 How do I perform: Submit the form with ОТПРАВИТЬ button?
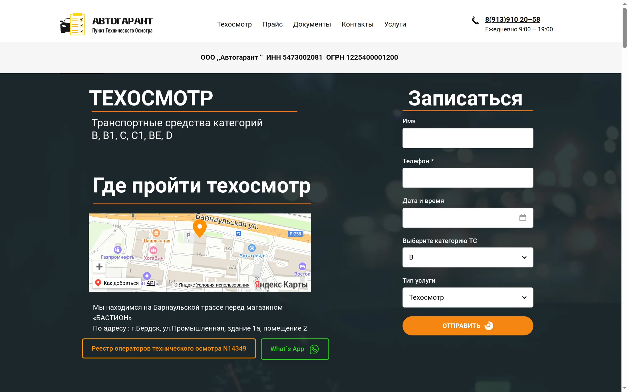(468, 326)
